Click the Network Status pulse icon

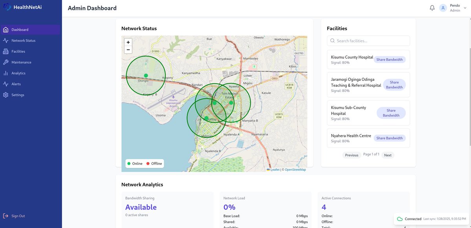[5, 40]
